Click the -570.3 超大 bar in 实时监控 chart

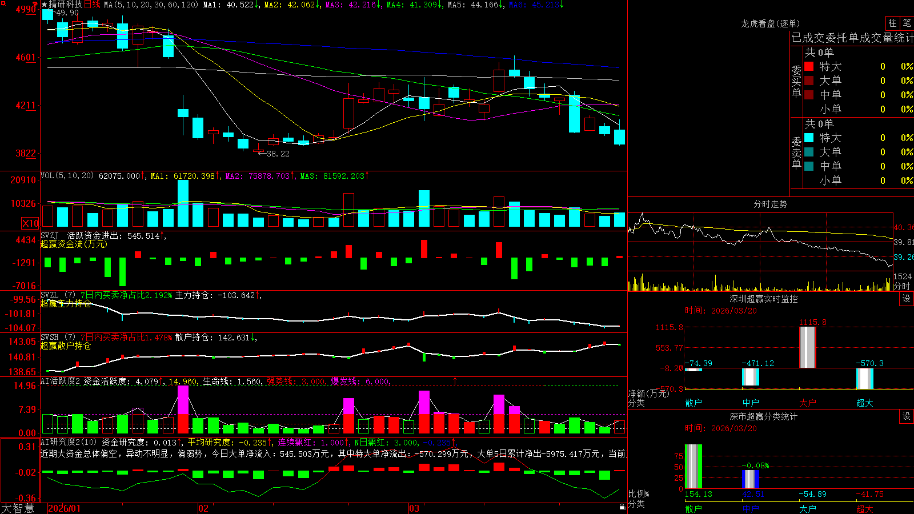[x=865, y=379]
